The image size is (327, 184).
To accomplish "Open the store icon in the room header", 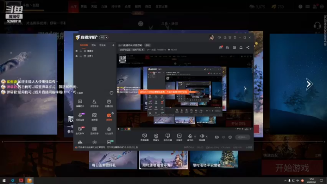I will click(x=234, y=47).
